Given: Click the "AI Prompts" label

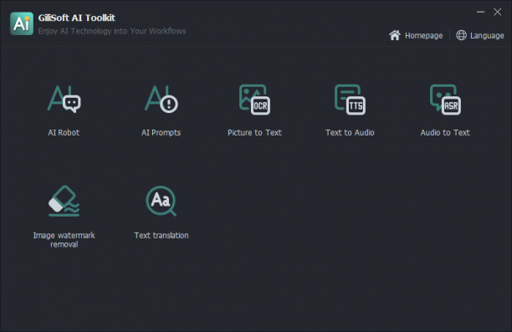Looking at the screenshot, I should tap(161, 132).
